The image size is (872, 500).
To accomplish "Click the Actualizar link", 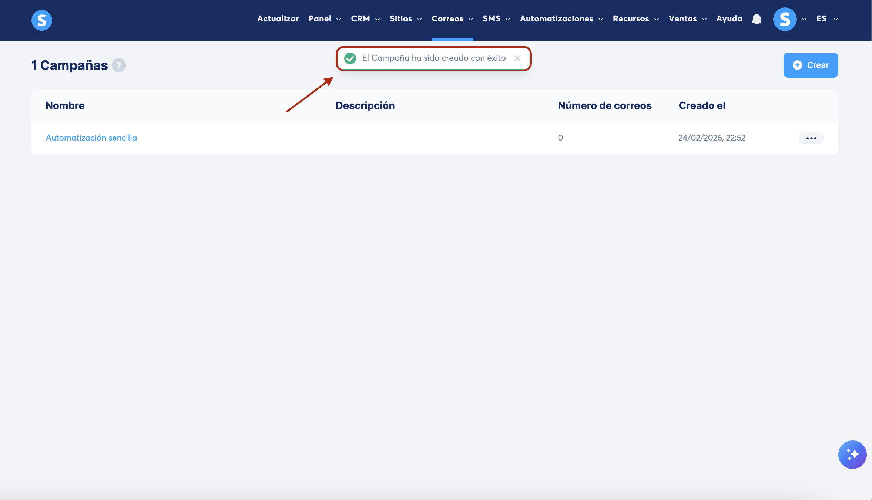I will pos(278,18).
